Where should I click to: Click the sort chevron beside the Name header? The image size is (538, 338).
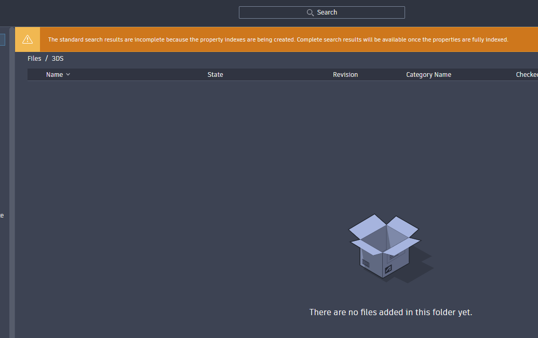[x=68, y=74]
